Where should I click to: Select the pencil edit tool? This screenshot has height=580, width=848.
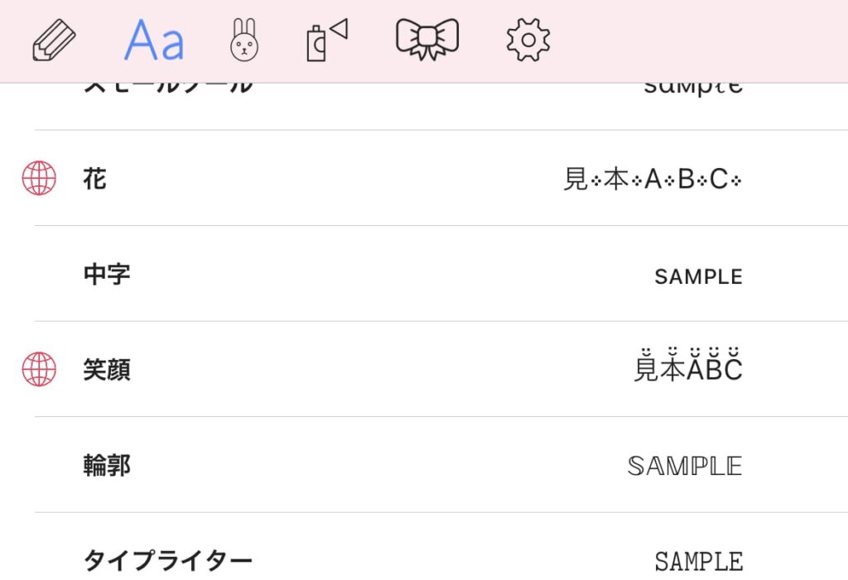pyautogui.click(x=54, y=40)
